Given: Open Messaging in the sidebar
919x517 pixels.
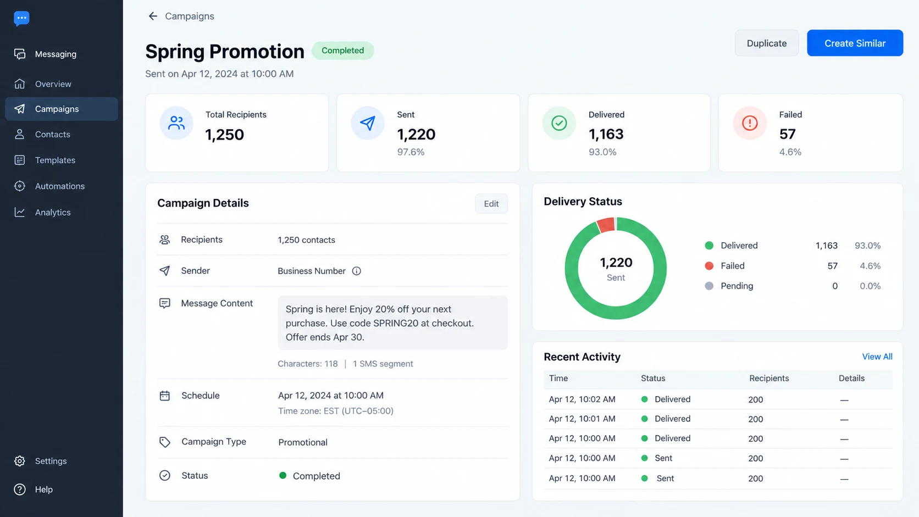Looking at the screenshot, I should point(62,54).
